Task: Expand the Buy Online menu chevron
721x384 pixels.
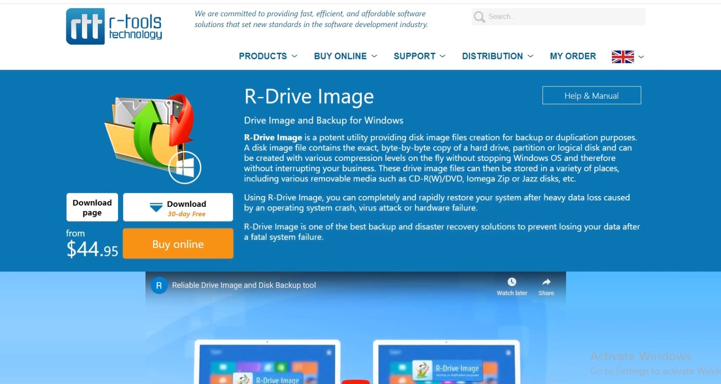Action: tap(374, 56)
